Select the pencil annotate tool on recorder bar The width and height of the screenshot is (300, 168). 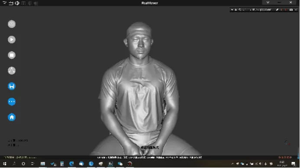[x=277, y=10]
